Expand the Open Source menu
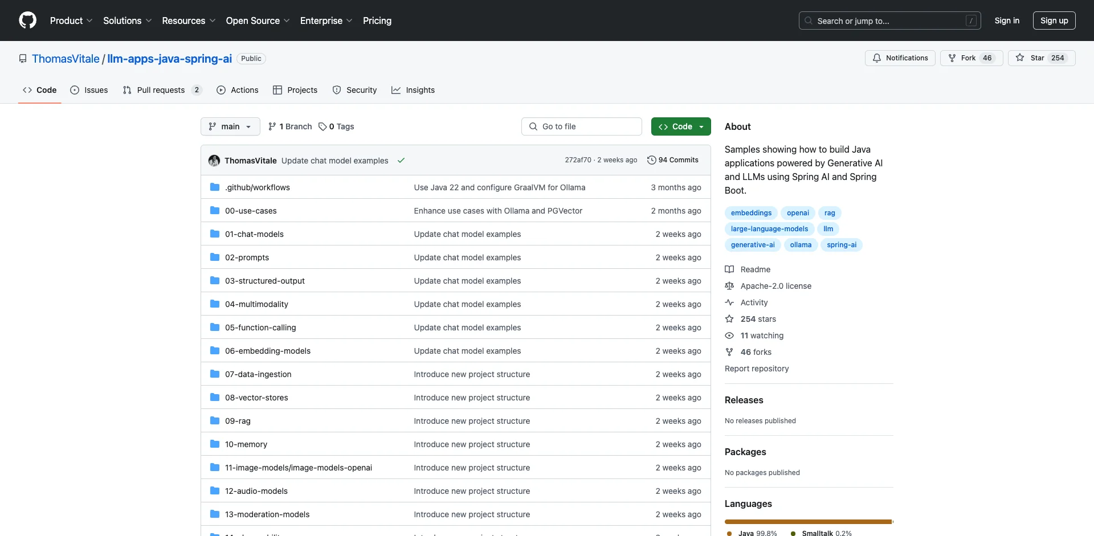This screenshot has height=536, width=1094. (x=258, y=21)
